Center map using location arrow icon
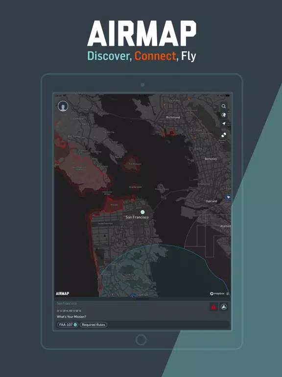 223,124
